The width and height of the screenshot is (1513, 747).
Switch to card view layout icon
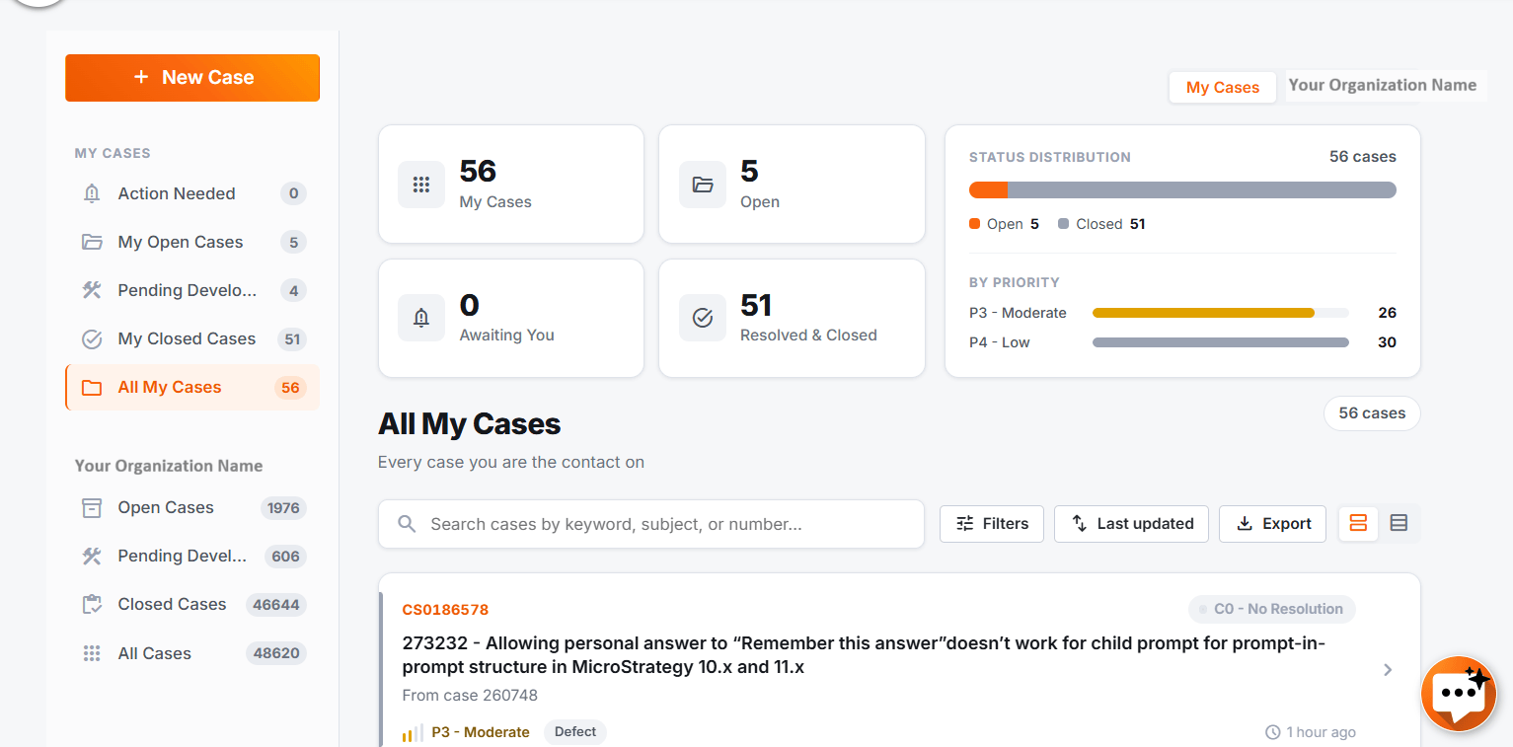coord(1358,523)
